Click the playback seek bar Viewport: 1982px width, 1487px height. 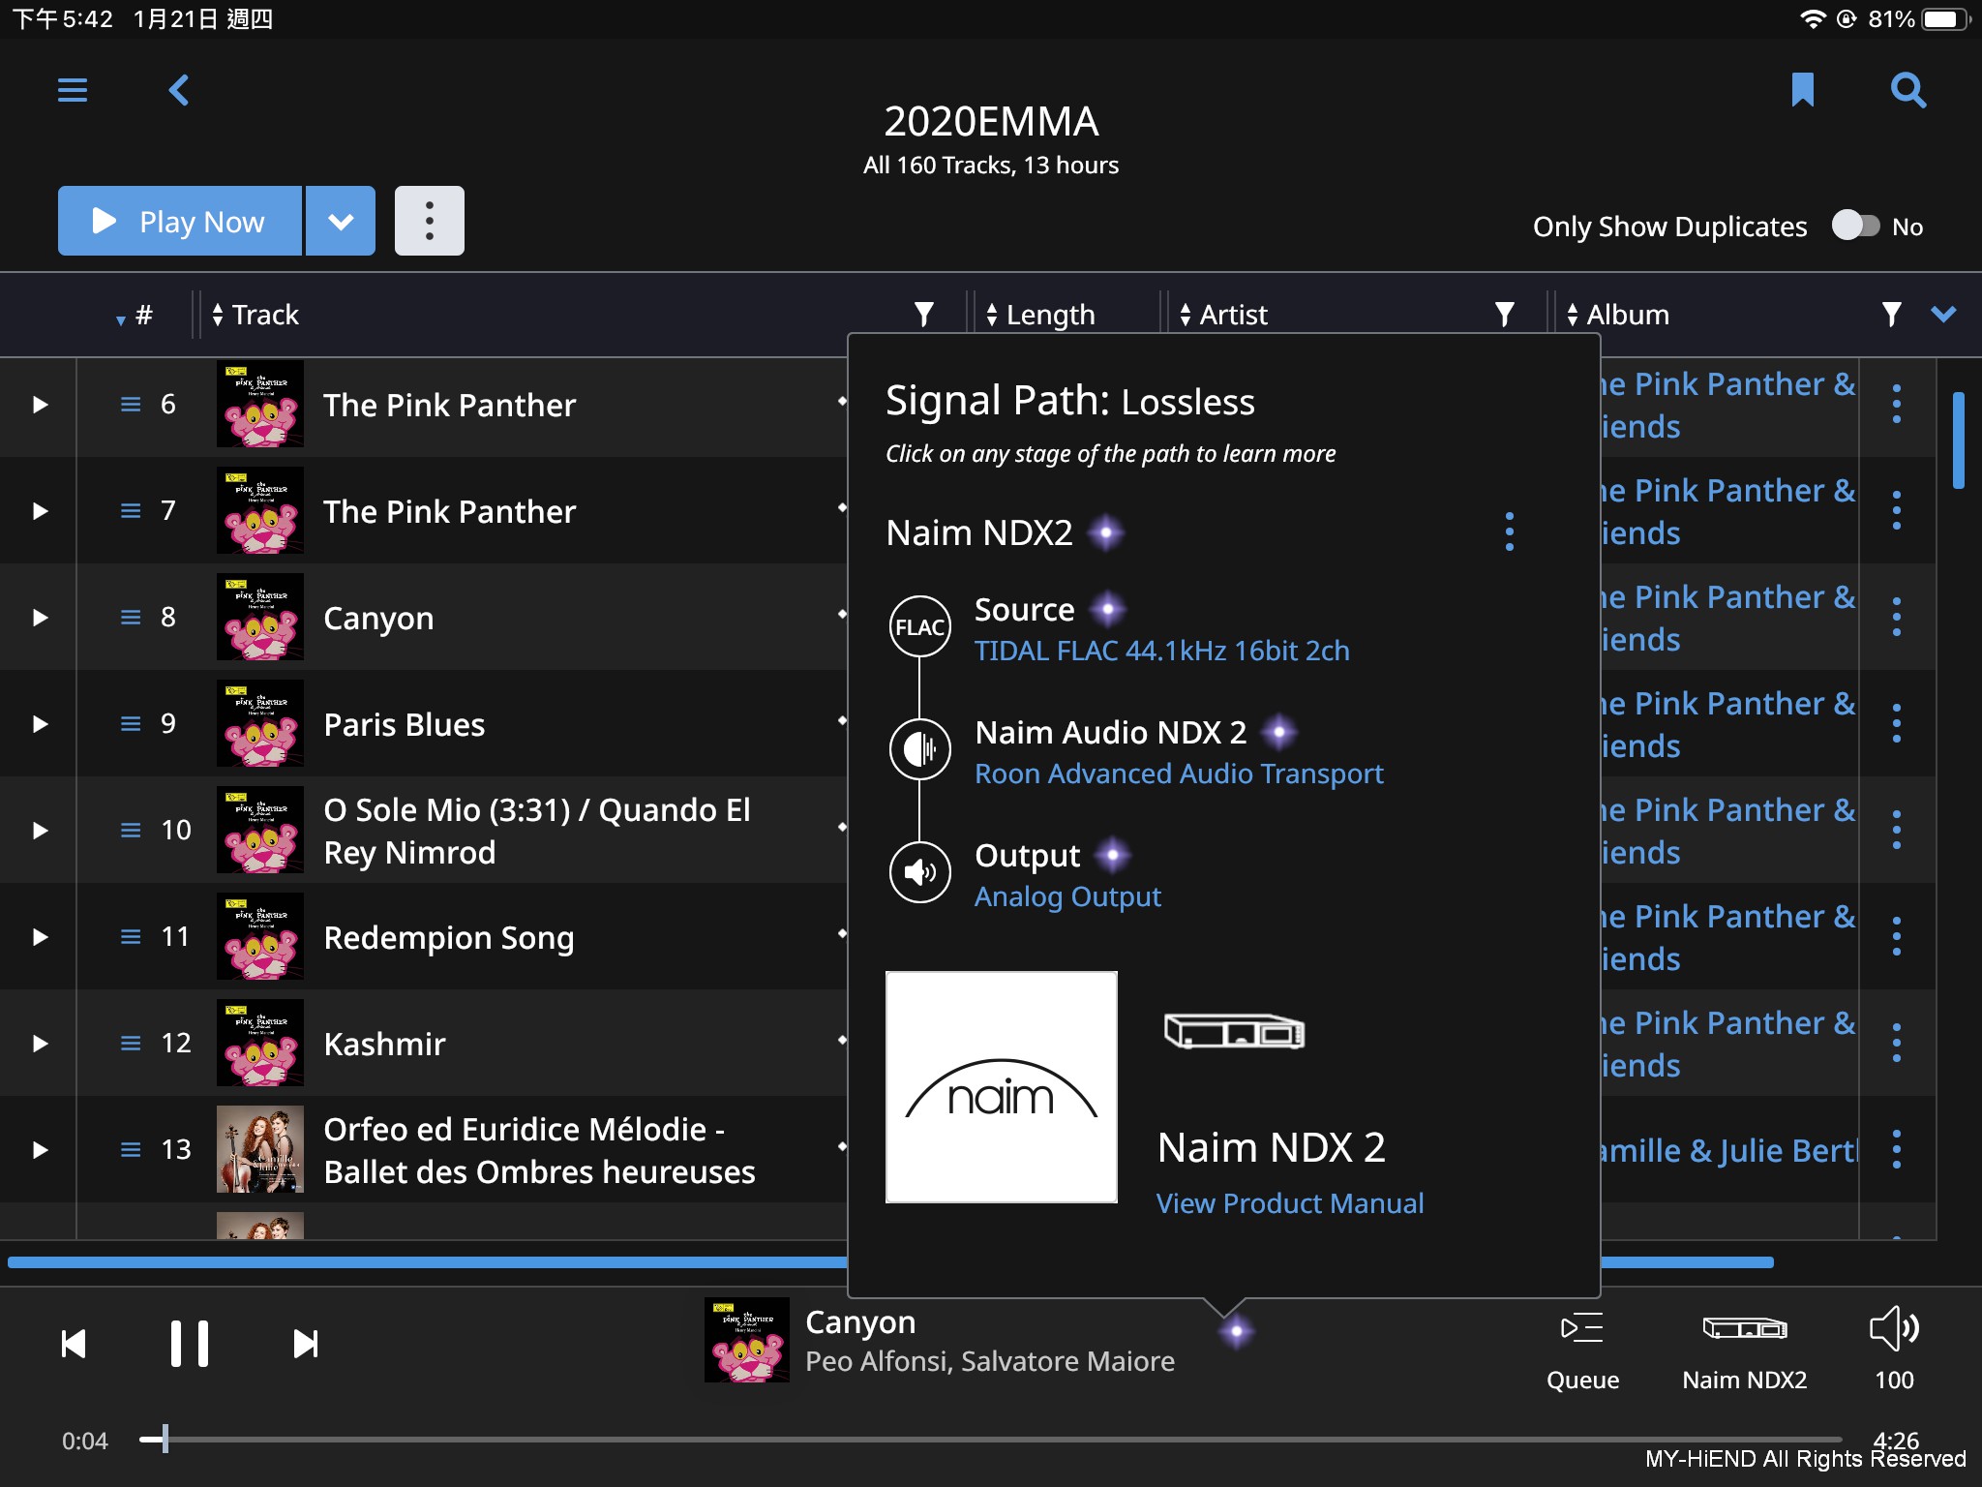coord(991,1440)
